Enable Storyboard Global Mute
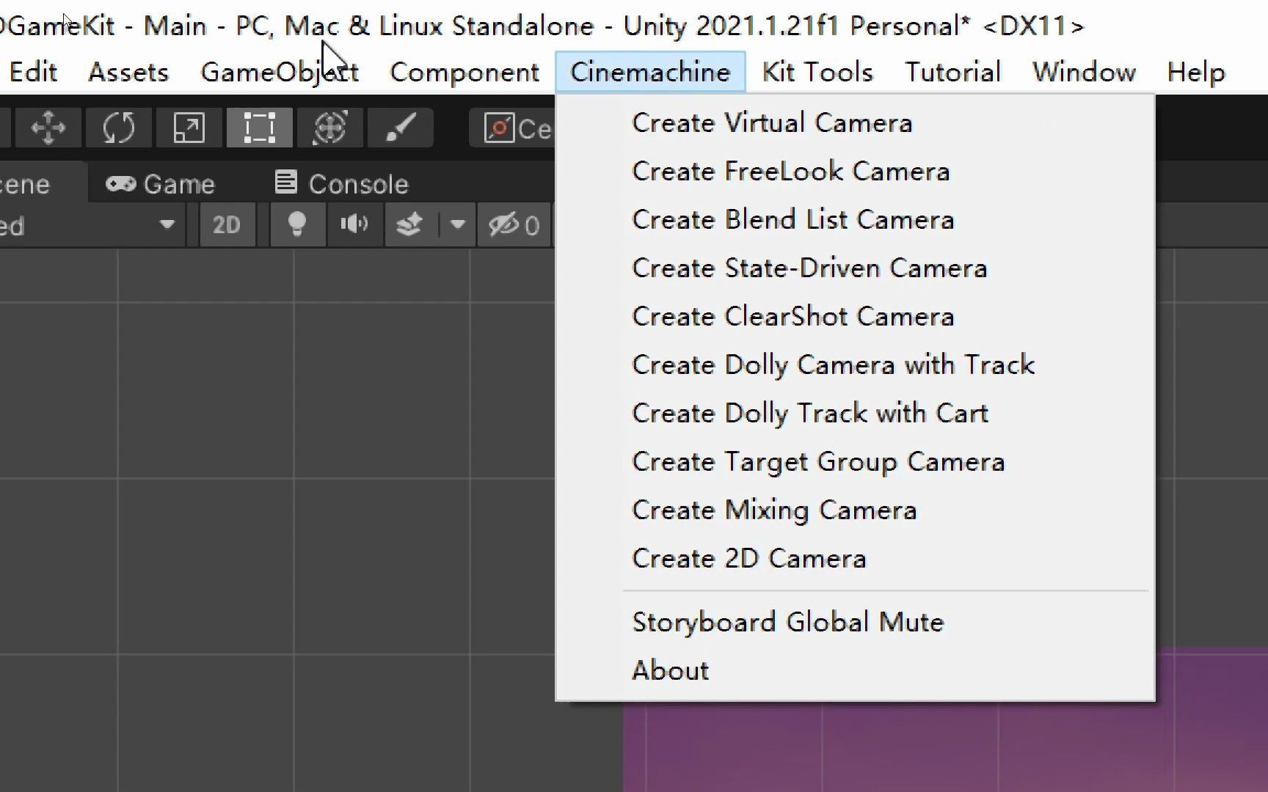Screen dimensions: 1268x792 pos(787,621)
